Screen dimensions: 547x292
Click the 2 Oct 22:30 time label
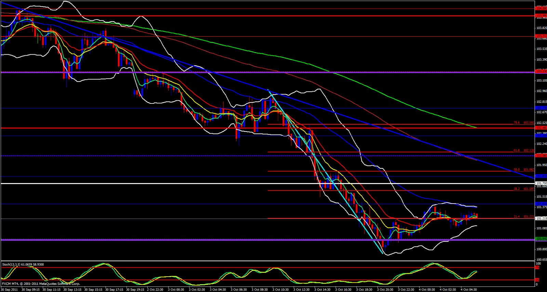[x=155, y=290]
